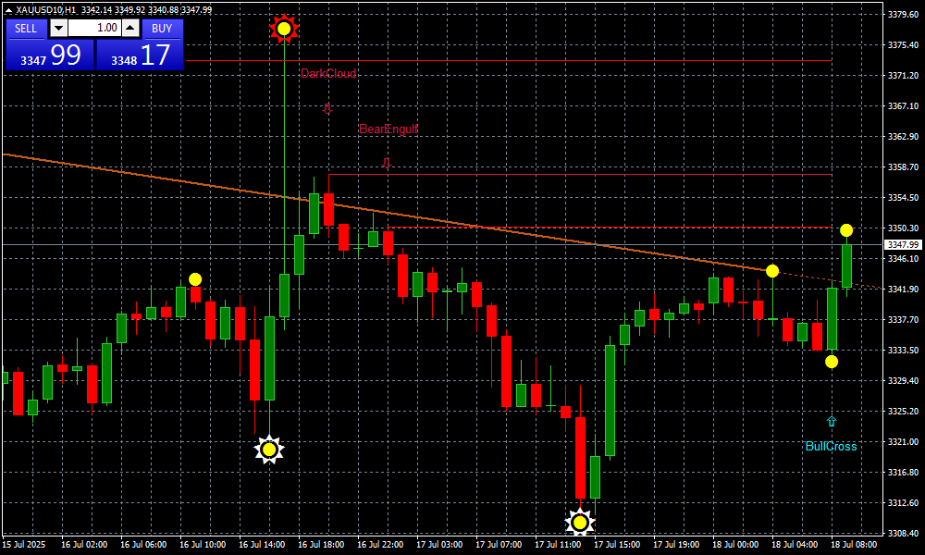Click the white sunburst marker at 16 Jul low
This screenshot has width=925, height=555.
point(268,450)
